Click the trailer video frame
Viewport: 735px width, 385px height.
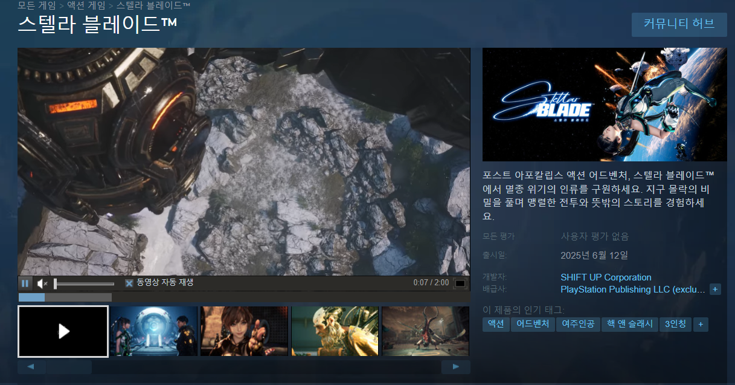[244, 161]
